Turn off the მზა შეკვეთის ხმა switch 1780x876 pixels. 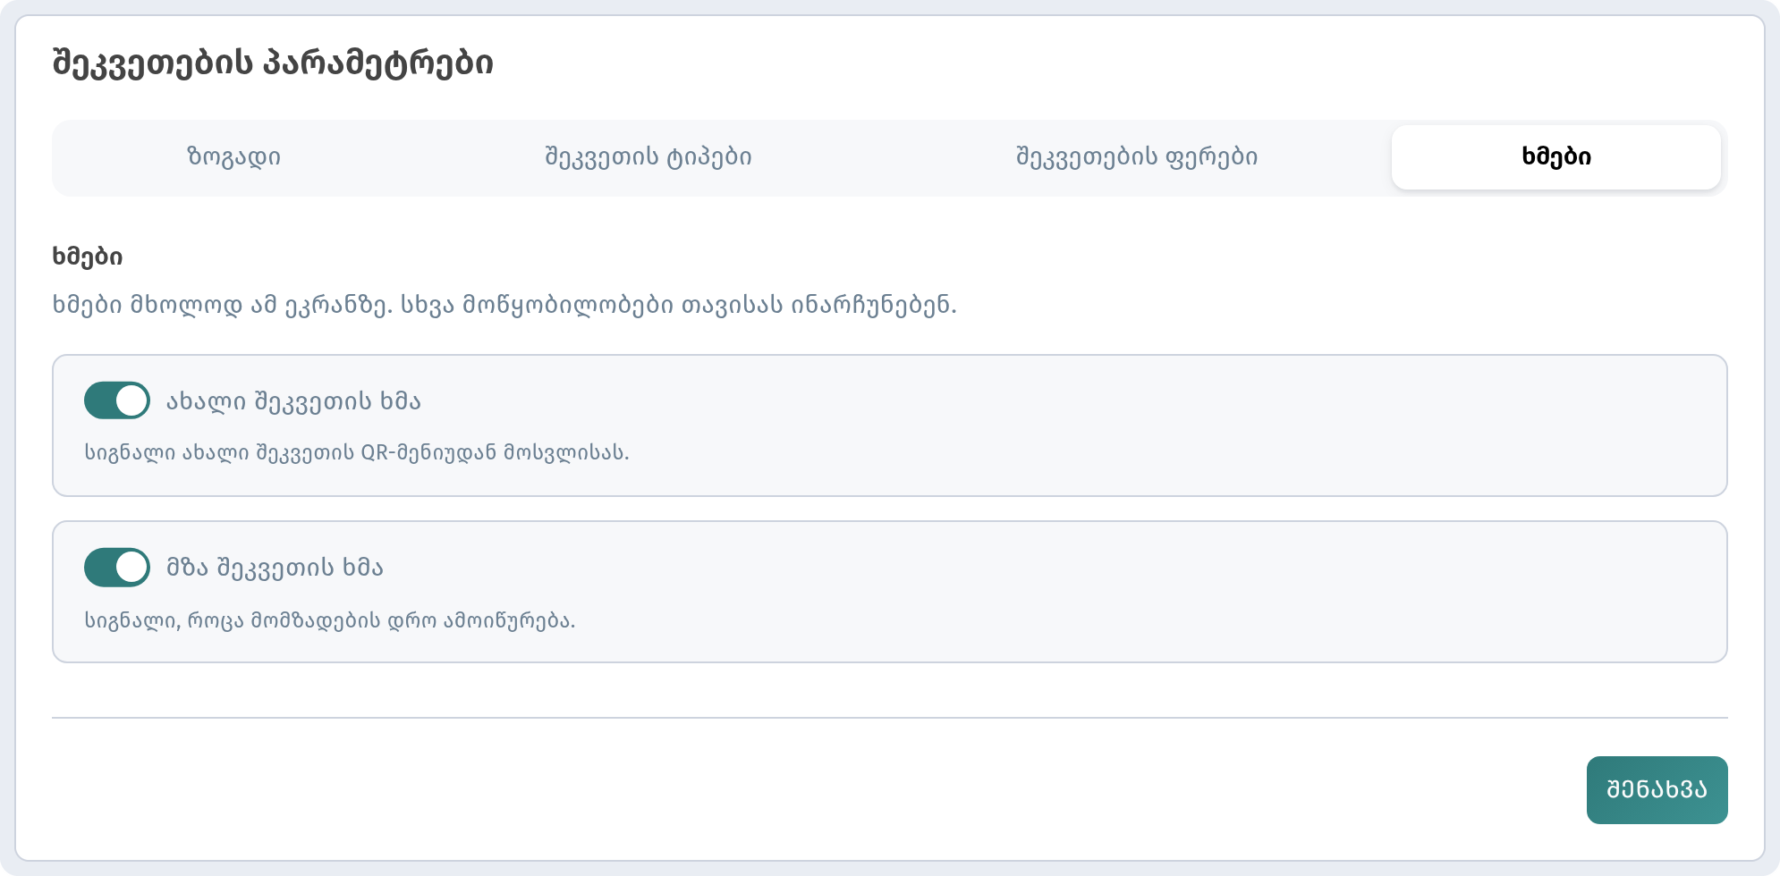click(x=117, y=568)
